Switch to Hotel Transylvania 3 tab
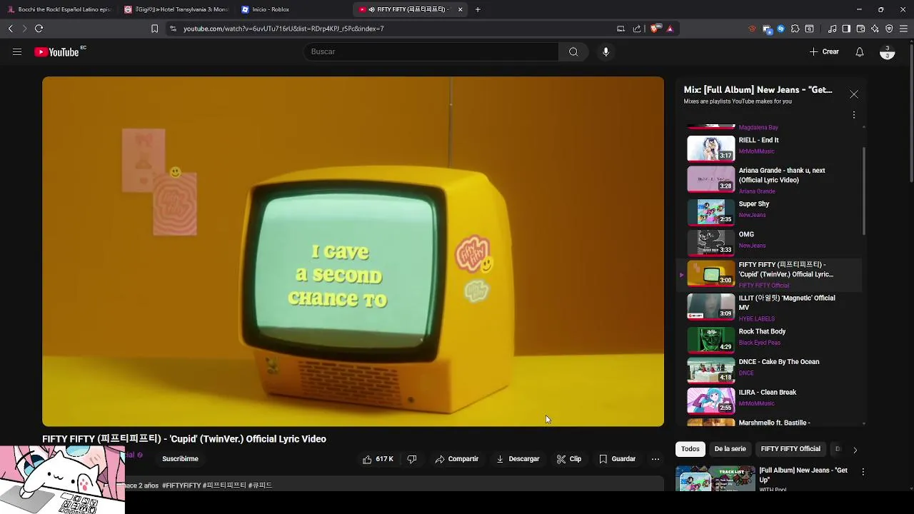This screenshot has height=514, width=914. point(176,9)
